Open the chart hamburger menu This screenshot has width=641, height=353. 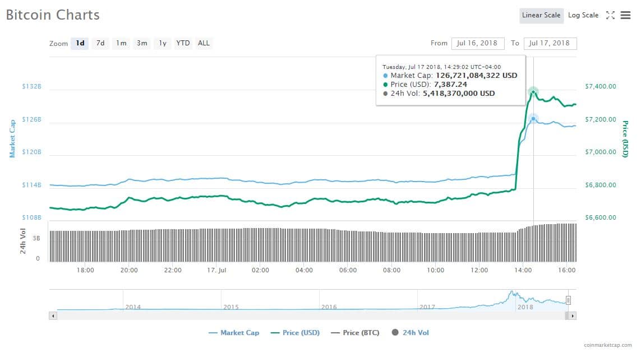(x=625, y=15)
